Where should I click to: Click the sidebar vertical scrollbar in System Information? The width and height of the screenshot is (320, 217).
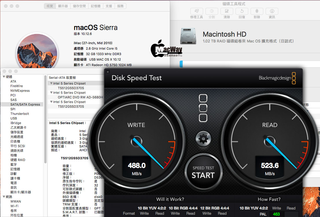pos(45,119)
